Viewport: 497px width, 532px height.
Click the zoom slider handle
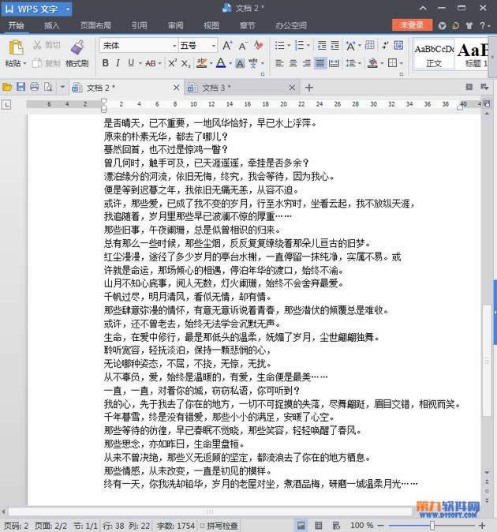(432, 526)
